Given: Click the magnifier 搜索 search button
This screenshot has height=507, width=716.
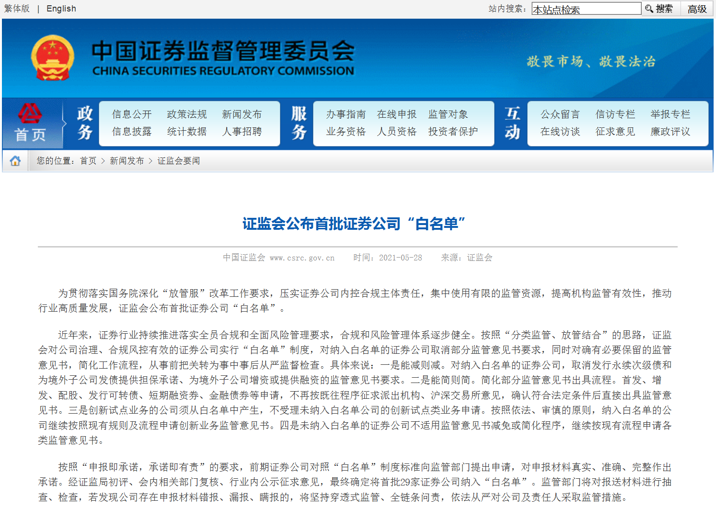Looking at the screenshot, I should (659, 9).
